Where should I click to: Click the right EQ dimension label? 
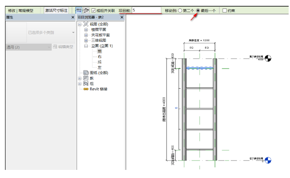pyautogui.click(x=207, y=48)
